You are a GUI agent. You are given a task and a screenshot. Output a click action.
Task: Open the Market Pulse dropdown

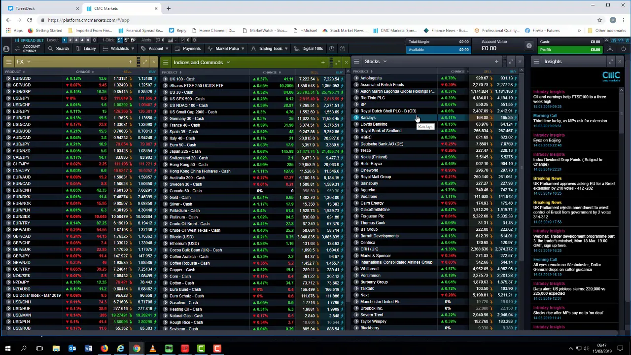coord(227,48)
